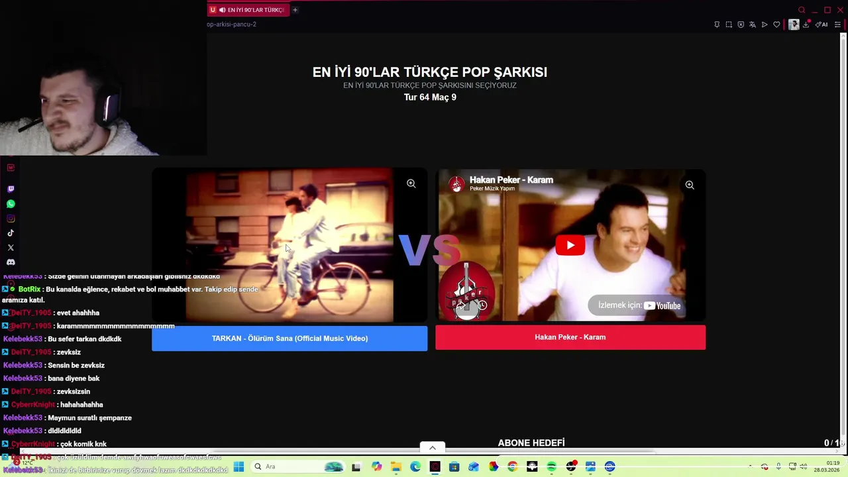The image size is (848, 477).
Task: Zoom the Tarkan video with magnifier icon
Action: click(x=411, y=184)
